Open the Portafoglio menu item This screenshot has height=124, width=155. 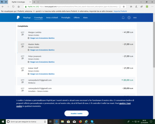(x=66, y=18)
